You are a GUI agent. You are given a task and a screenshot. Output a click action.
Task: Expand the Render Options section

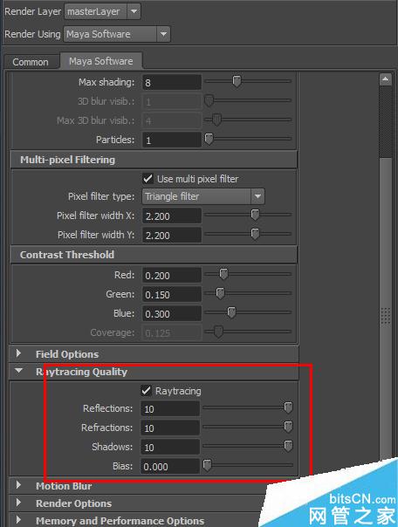[19, 503]
